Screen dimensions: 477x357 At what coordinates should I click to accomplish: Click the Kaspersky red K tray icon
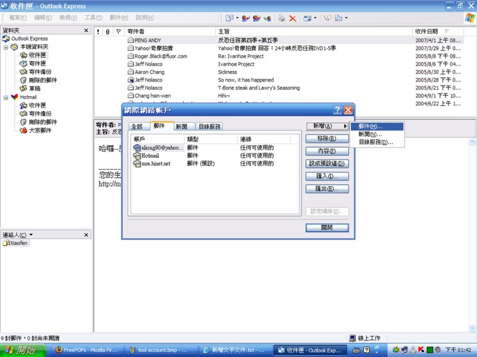[421, 350]
